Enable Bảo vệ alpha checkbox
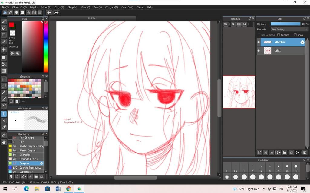Viewport: 310px width, 193px height. coord(259,35)
